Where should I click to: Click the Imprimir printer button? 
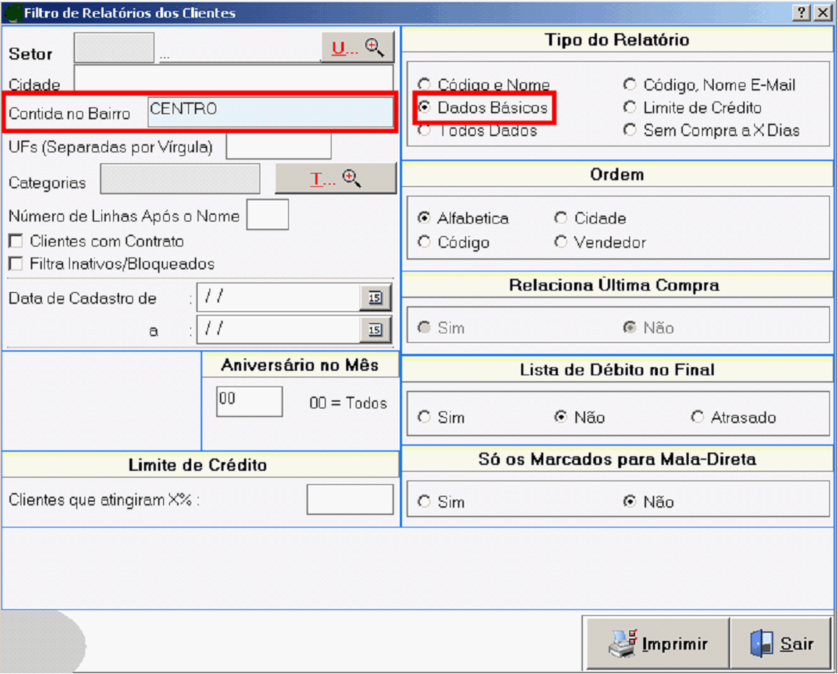657,644
